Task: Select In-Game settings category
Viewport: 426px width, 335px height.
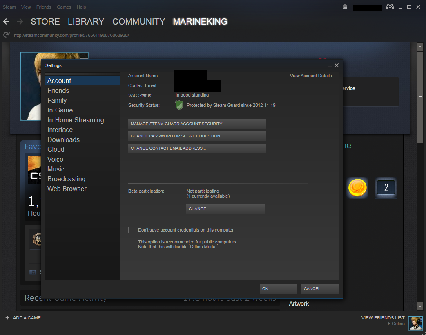Action: [83, 110]
